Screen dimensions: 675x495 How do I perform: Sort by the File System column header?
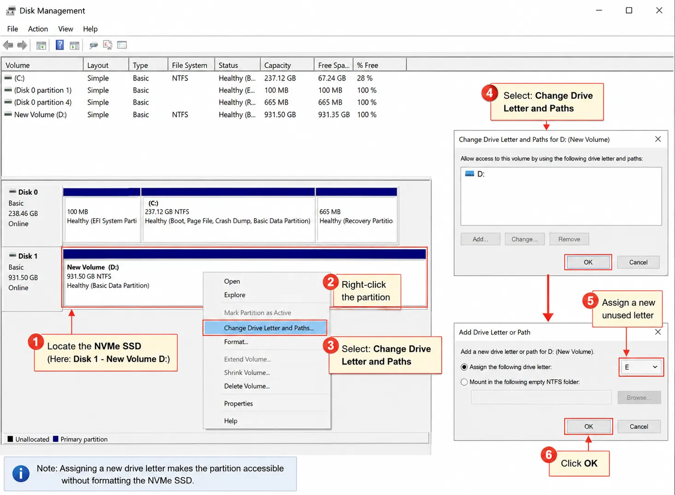(191, 65)
